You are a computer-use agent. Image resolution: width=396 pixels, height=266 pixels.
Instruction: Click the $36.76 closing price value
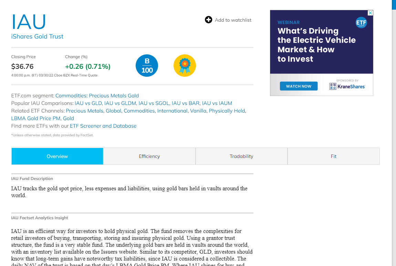click(22, 66)
